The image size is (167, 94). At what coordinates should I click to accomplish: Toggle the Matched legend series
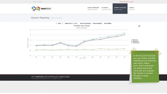click(x=135, y=40)
